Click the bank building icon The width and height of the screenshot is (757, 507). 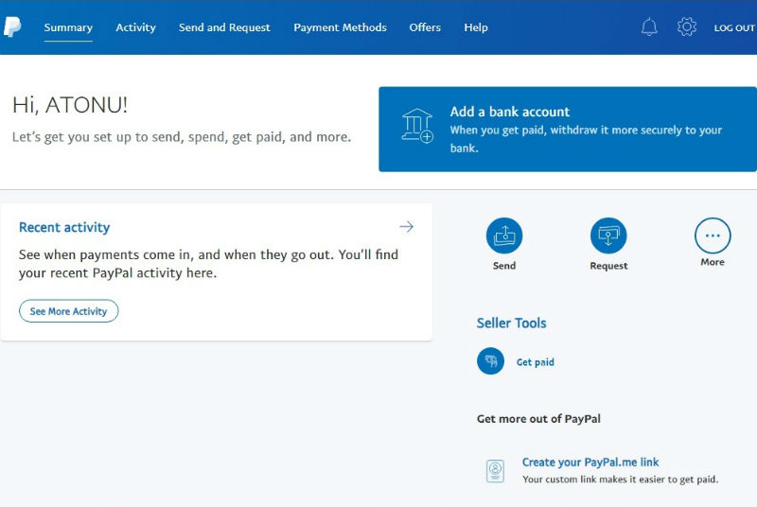tap(417, 126)
